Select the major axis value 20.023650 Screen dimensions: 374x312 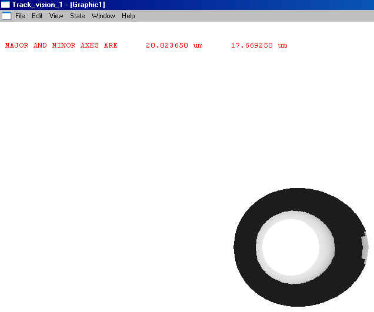point(167,46)
